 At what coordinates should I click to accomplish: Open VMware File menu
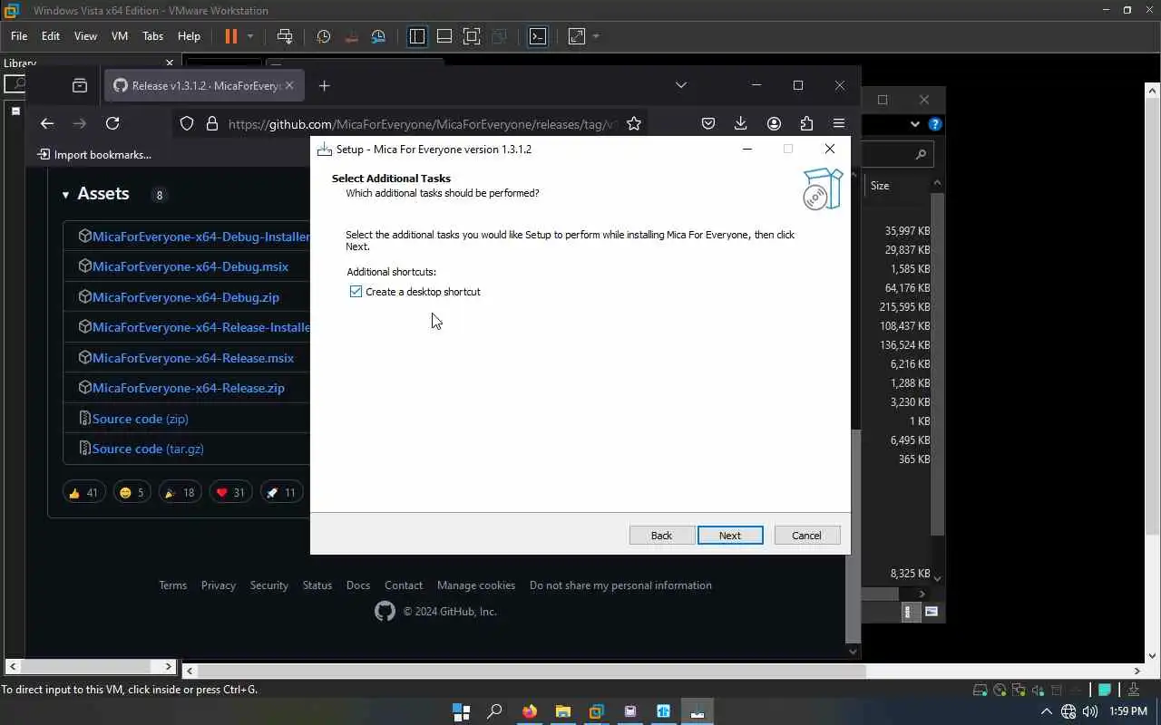point(19,36)
